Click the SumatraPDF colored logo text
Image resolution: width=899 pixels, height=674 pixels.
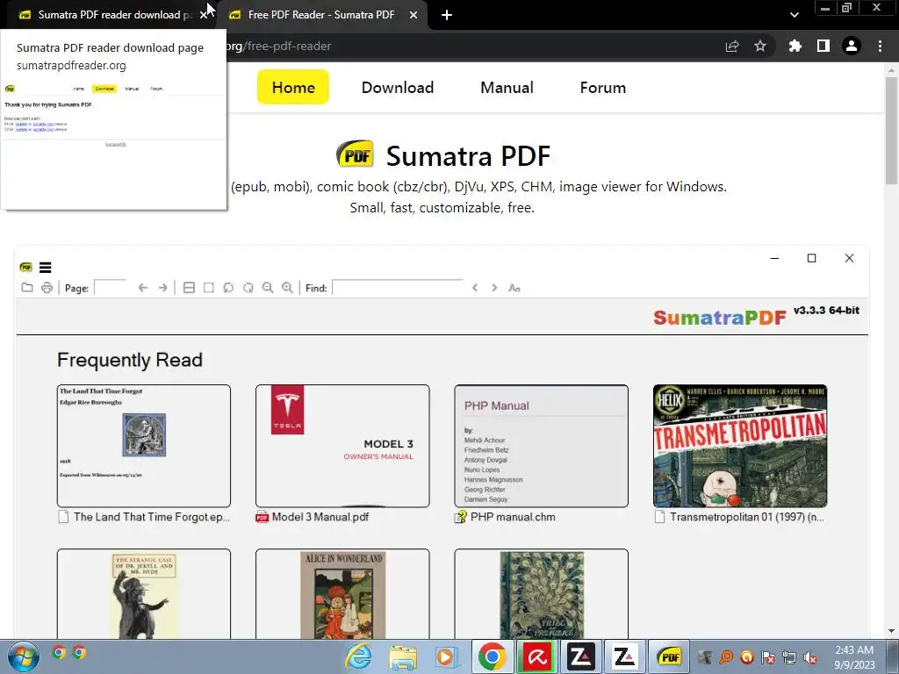tap(720, 318)
